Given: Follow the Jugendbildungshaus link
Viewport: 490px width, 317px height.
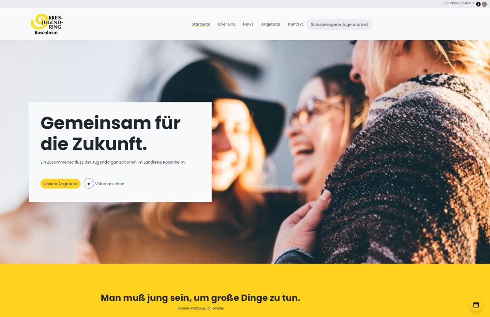Looking at the screenshot, I should tap(457, 3).
